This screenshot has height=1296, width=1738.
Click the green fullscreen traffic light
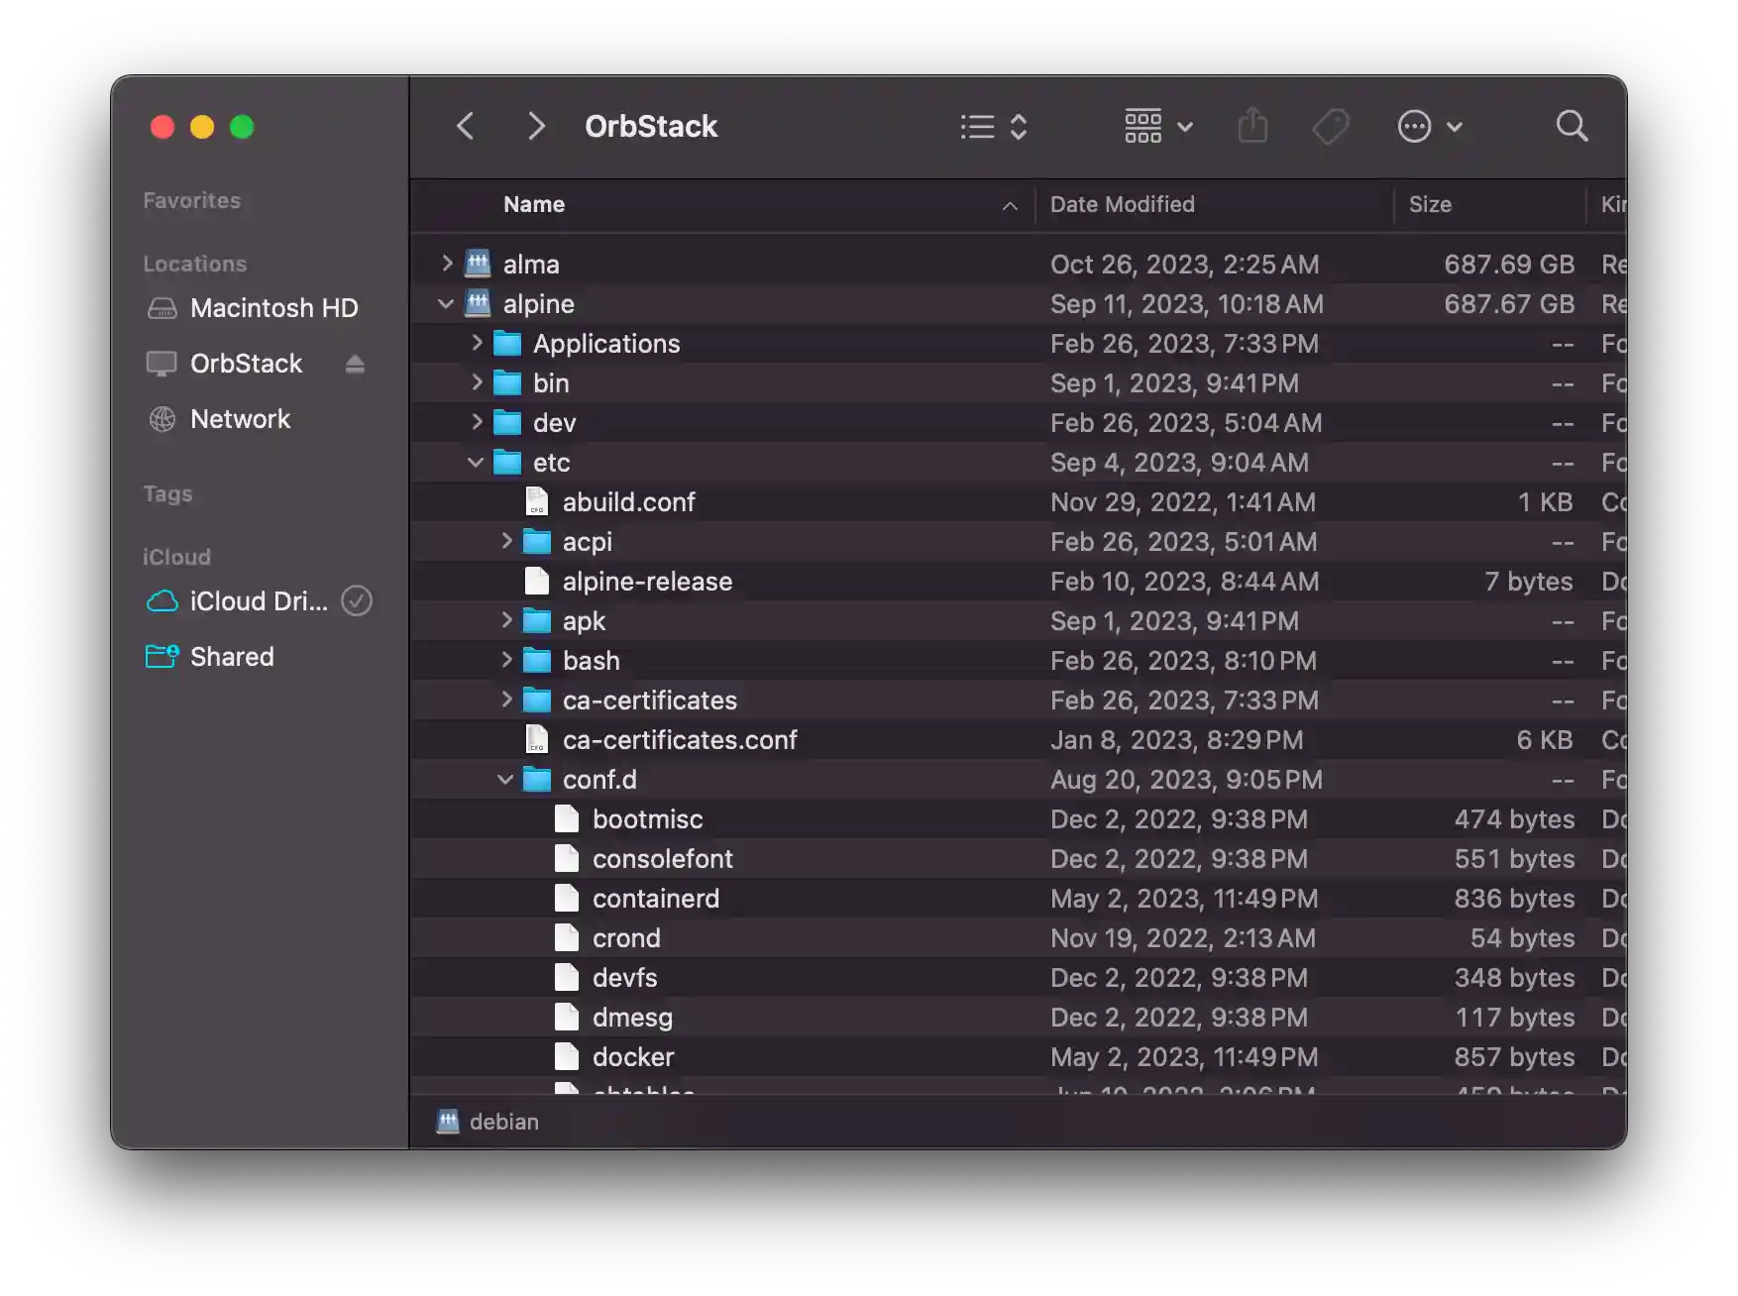[x=241, y=127]
